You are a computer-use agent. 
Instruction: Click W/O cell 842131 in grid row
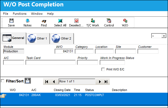(x=24, y=95)
